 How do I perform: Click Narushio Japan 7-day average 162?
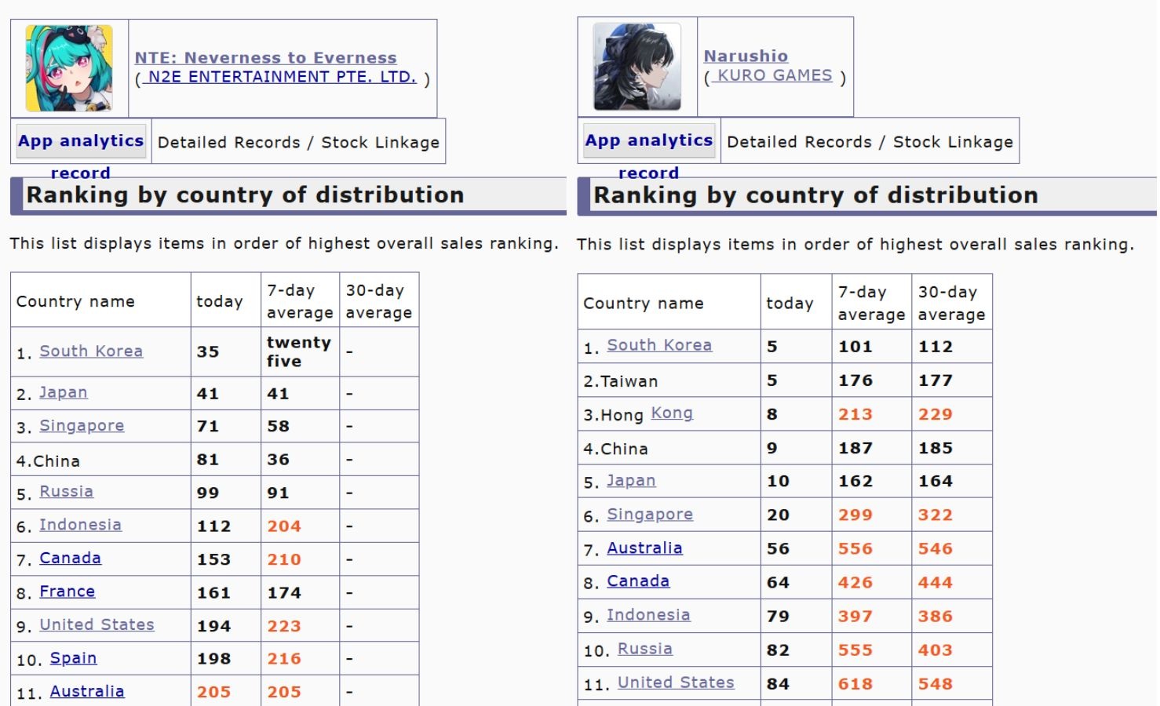coord(855,481)
